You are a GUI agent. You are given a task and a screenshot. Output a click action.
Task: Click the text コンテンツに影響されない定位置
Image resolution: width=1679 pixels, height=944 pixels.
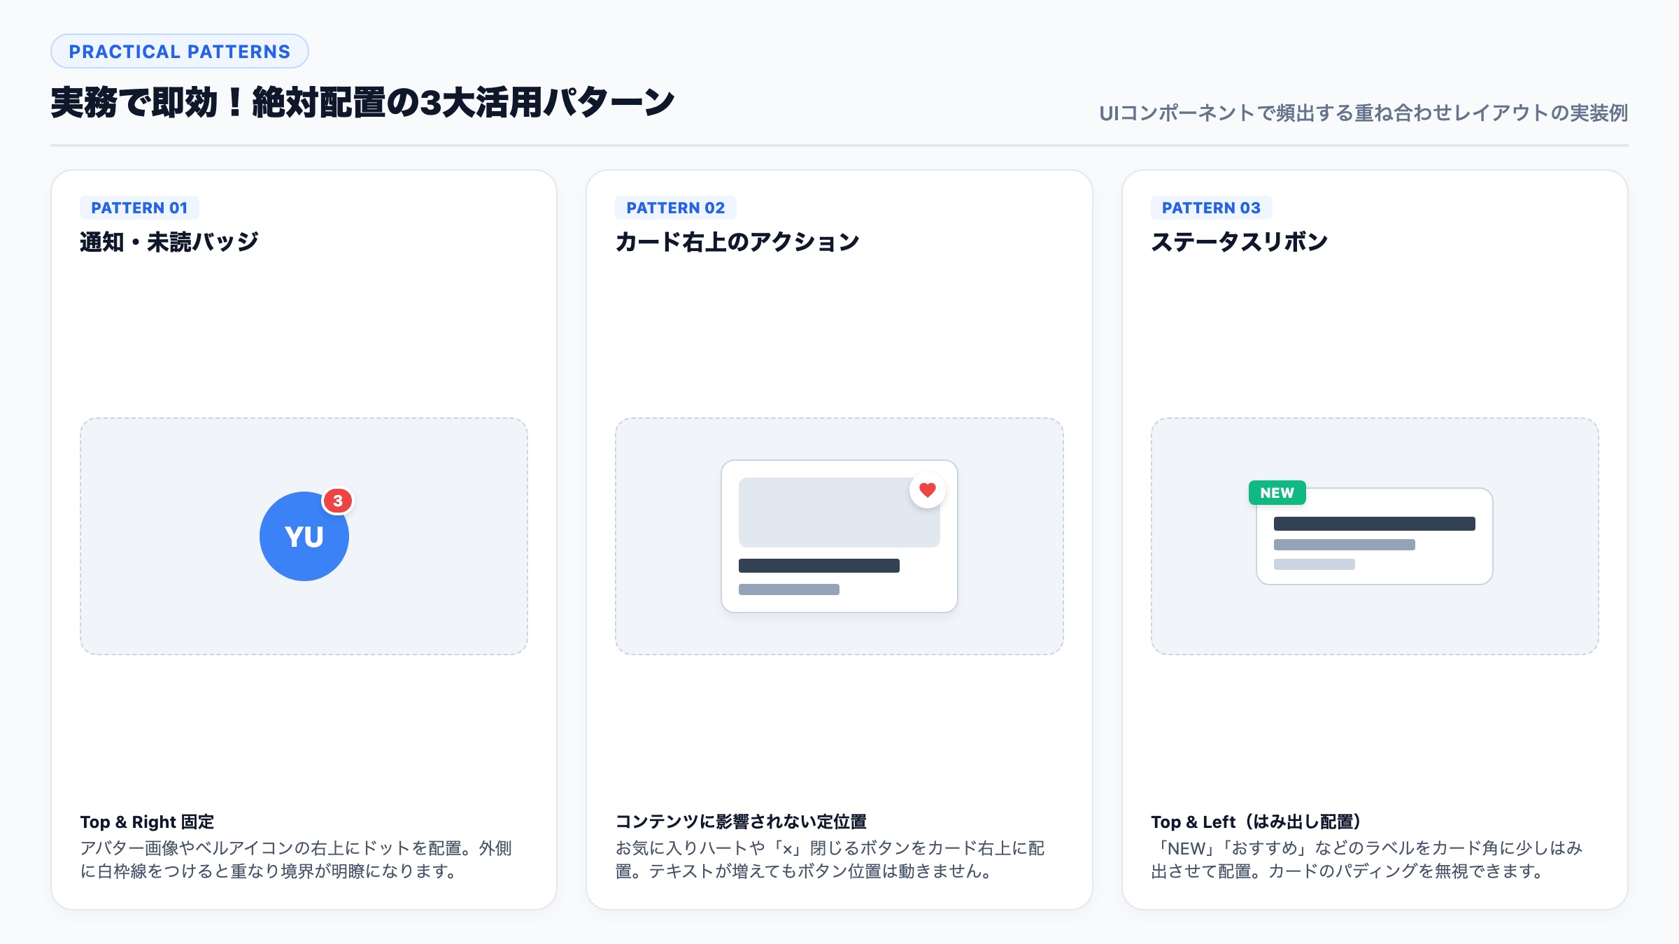741,822
